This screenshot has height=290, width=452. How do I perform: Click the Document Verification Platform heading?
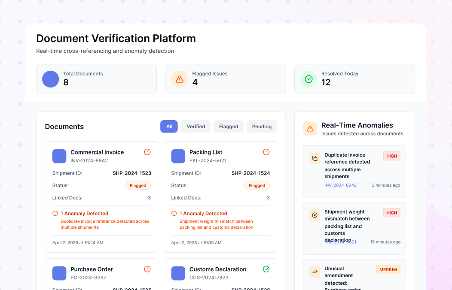[116, 38]
